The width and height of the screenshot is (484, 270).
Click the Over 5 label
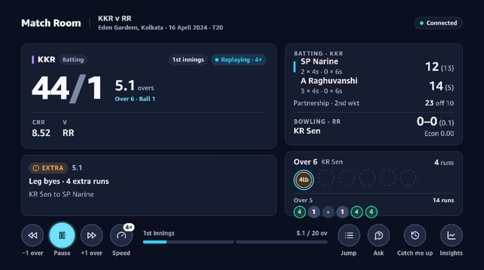[x=303, y=200]
